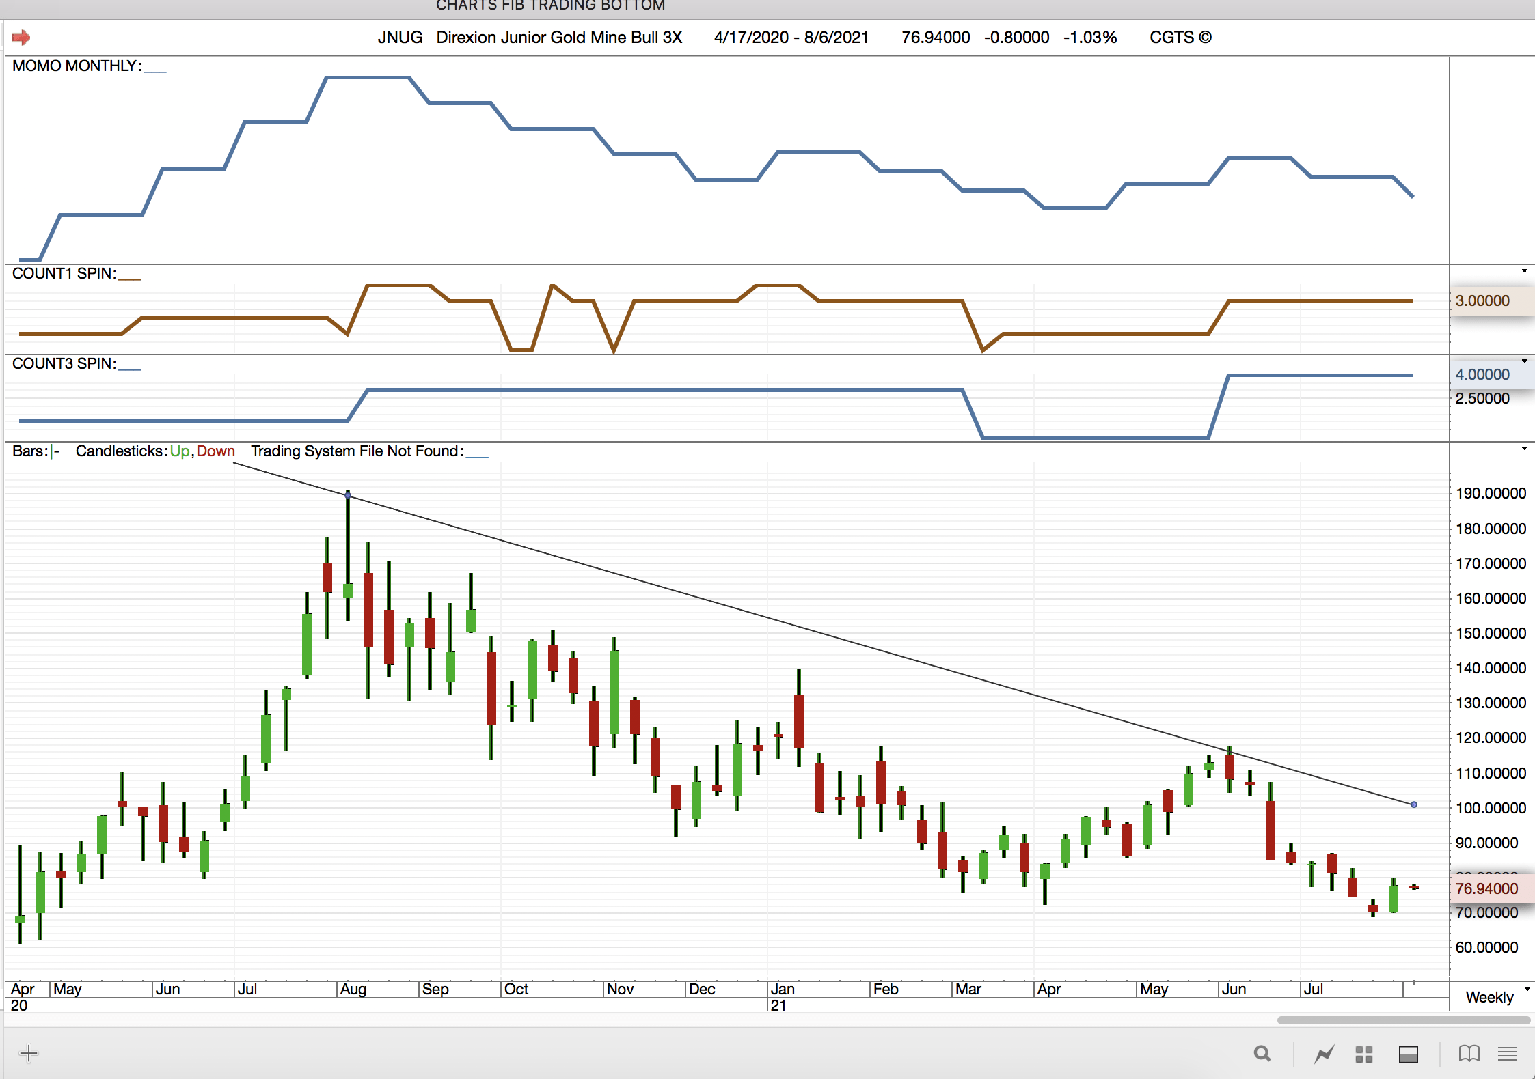Open the price pane dropdown arrow
Viewport: 1535px width, 1079px height.
(1524, 449)
